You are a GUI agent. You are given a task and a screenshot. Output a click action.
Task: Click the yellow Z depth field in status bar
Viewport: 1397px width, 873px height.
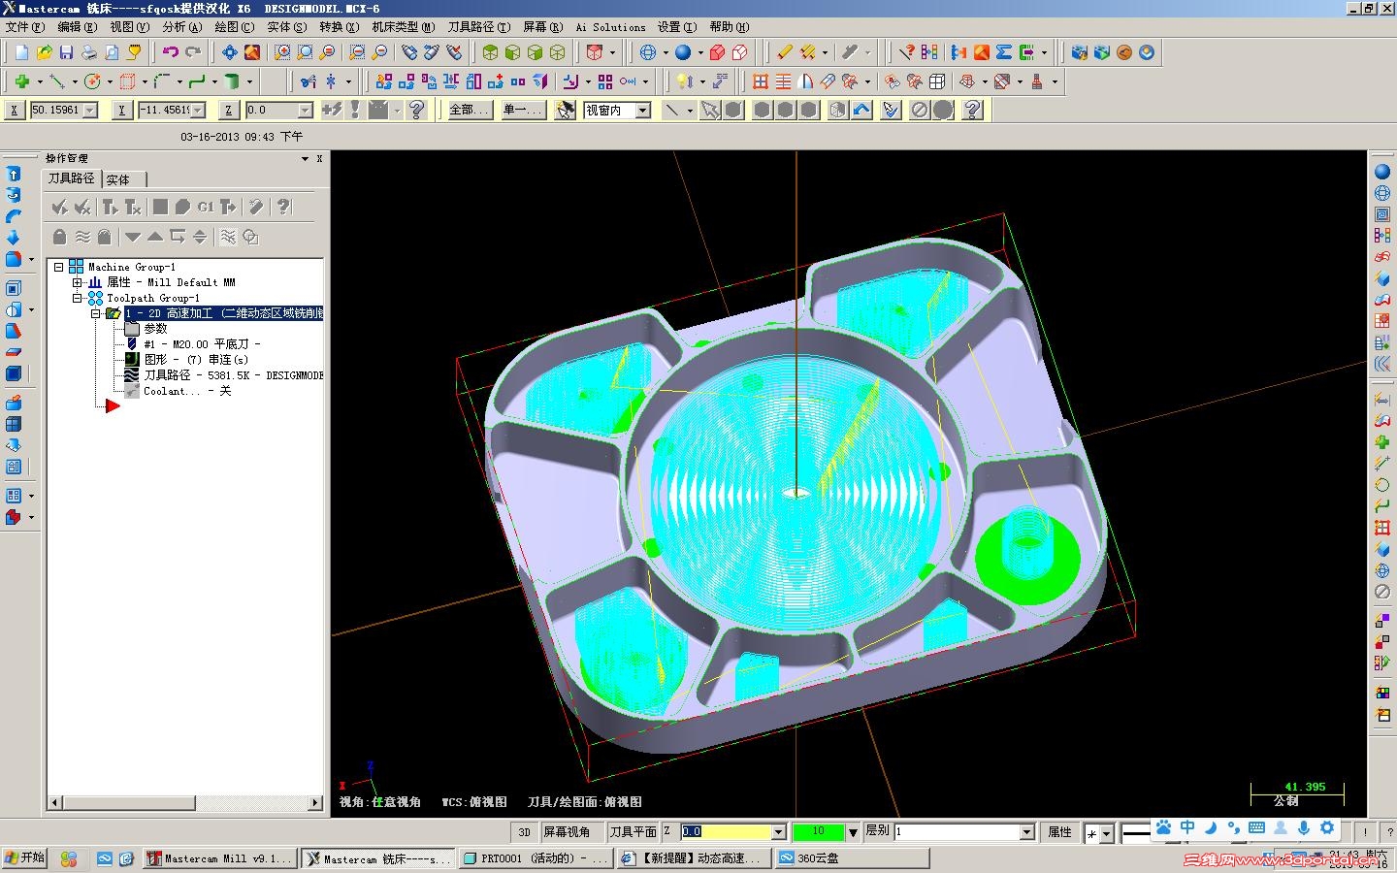pyautogui.click(x=726, y=832)
